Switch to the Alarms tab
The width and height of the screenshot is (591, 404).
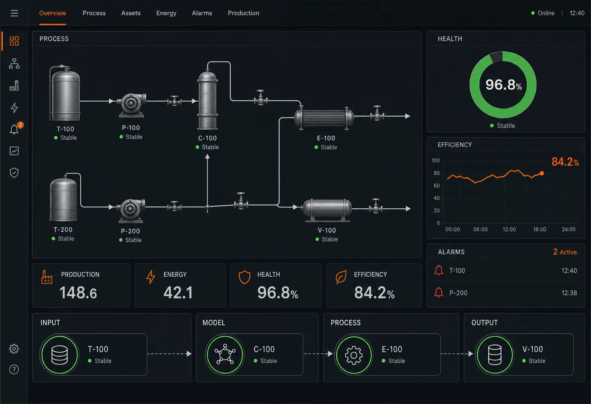(202, 13)
